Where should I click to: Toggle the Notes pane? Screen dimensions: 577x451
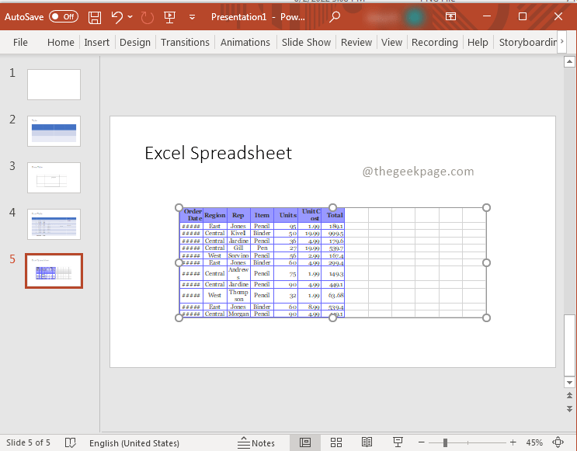pos(256,442)
